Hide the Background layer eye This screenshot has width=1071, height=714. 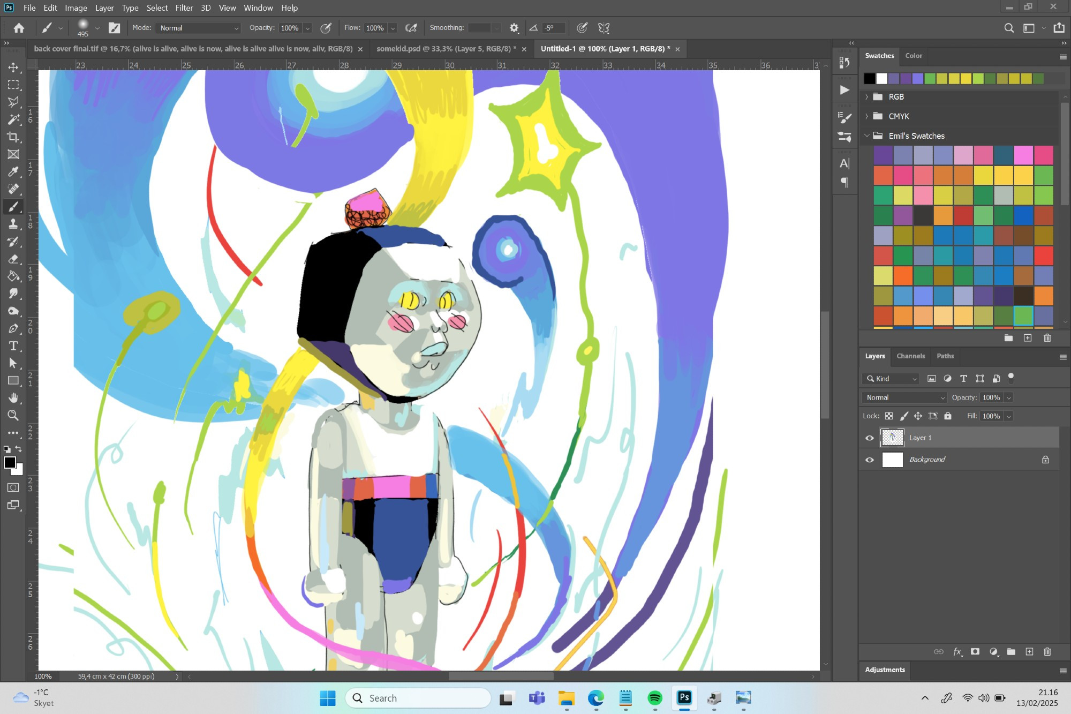click(870, 460)
